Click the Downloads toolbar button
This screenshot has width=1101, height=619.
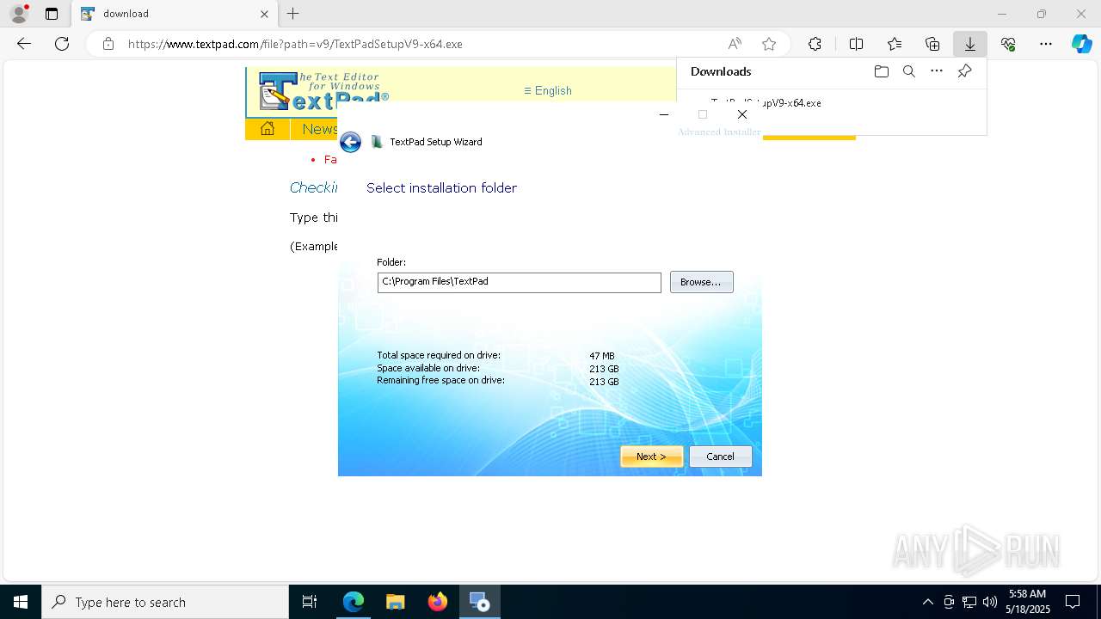pyautogui.click(x=969, y=44)
